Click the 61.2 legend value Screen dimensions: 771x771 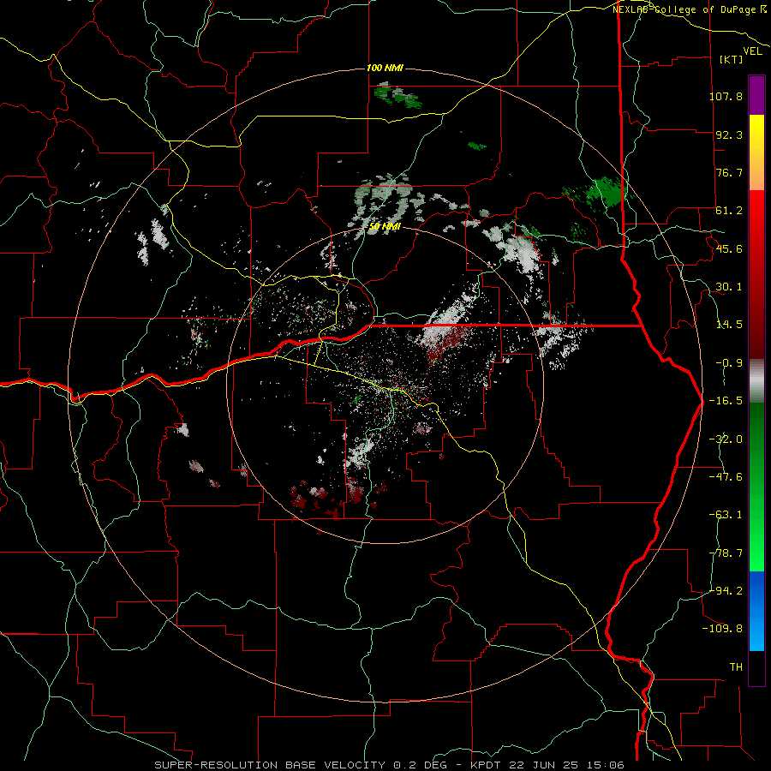(729, 211)
